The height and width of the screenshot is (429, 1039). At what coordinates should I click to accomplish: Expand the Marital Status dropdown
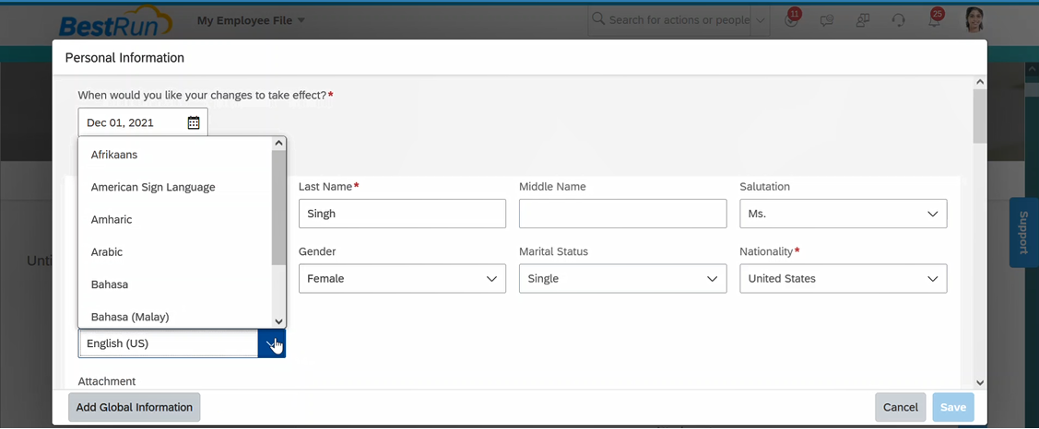pos(623,279)
